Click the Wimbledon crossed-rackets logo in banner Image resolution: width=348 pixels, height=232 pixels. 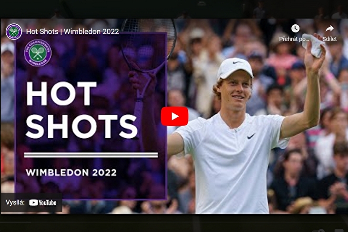[x=38, y=53]
